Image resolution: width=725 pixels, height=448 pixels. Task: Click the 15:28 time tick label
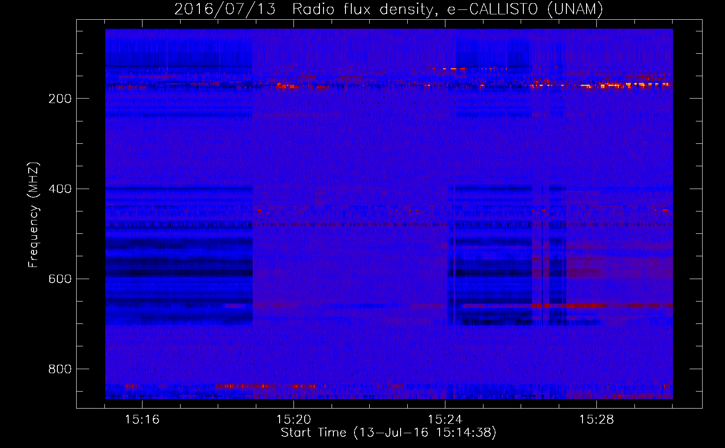pos(596,420)
